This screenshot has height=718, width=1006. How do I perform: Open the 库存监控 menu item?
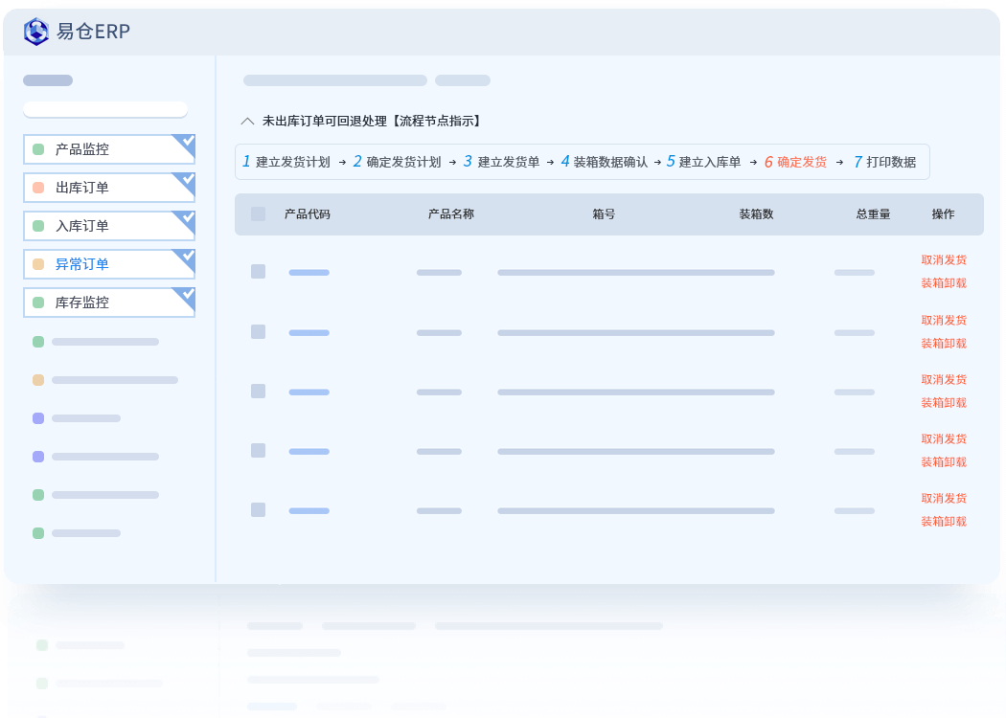[x=109, y=303]
